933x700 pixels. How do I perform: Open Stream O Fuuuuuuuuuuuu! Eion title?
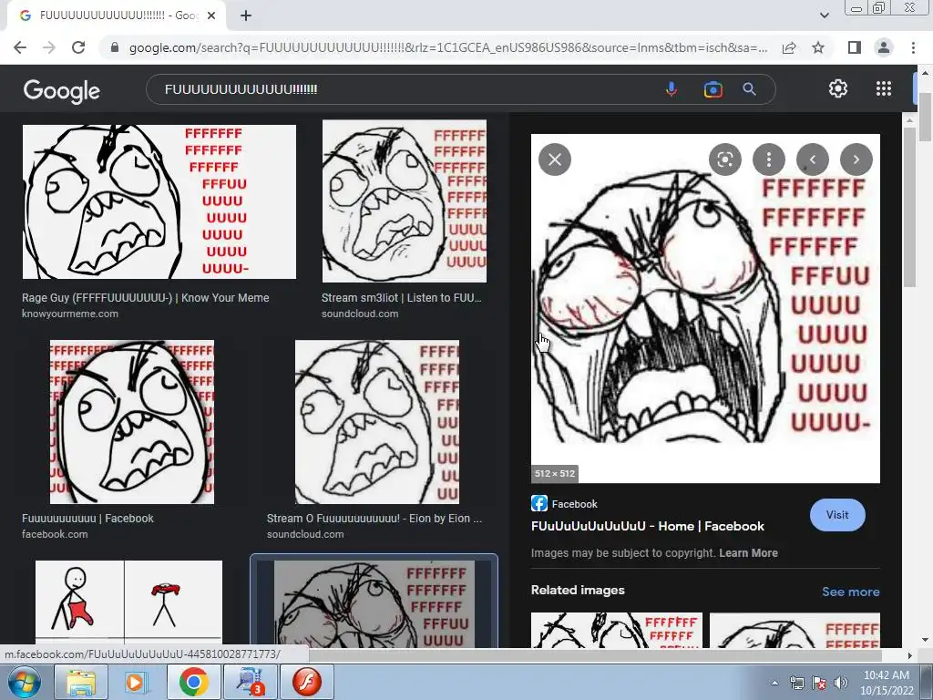[x=374, y=519]
